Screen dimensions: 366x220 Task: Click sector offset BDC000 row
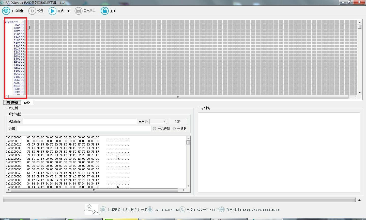19,92
